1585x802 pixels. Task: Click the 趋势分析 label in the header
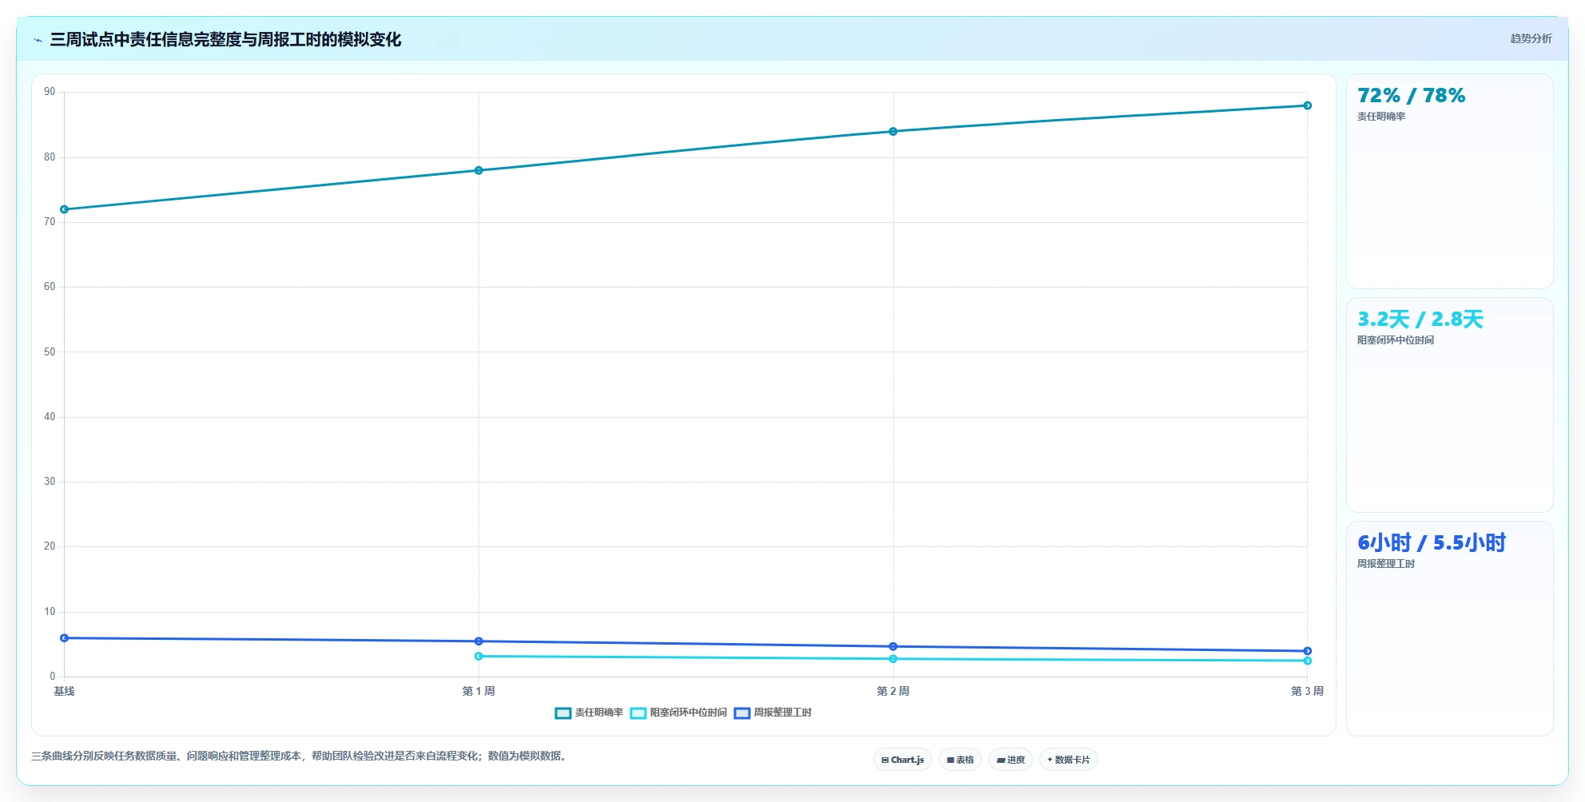1531,38
